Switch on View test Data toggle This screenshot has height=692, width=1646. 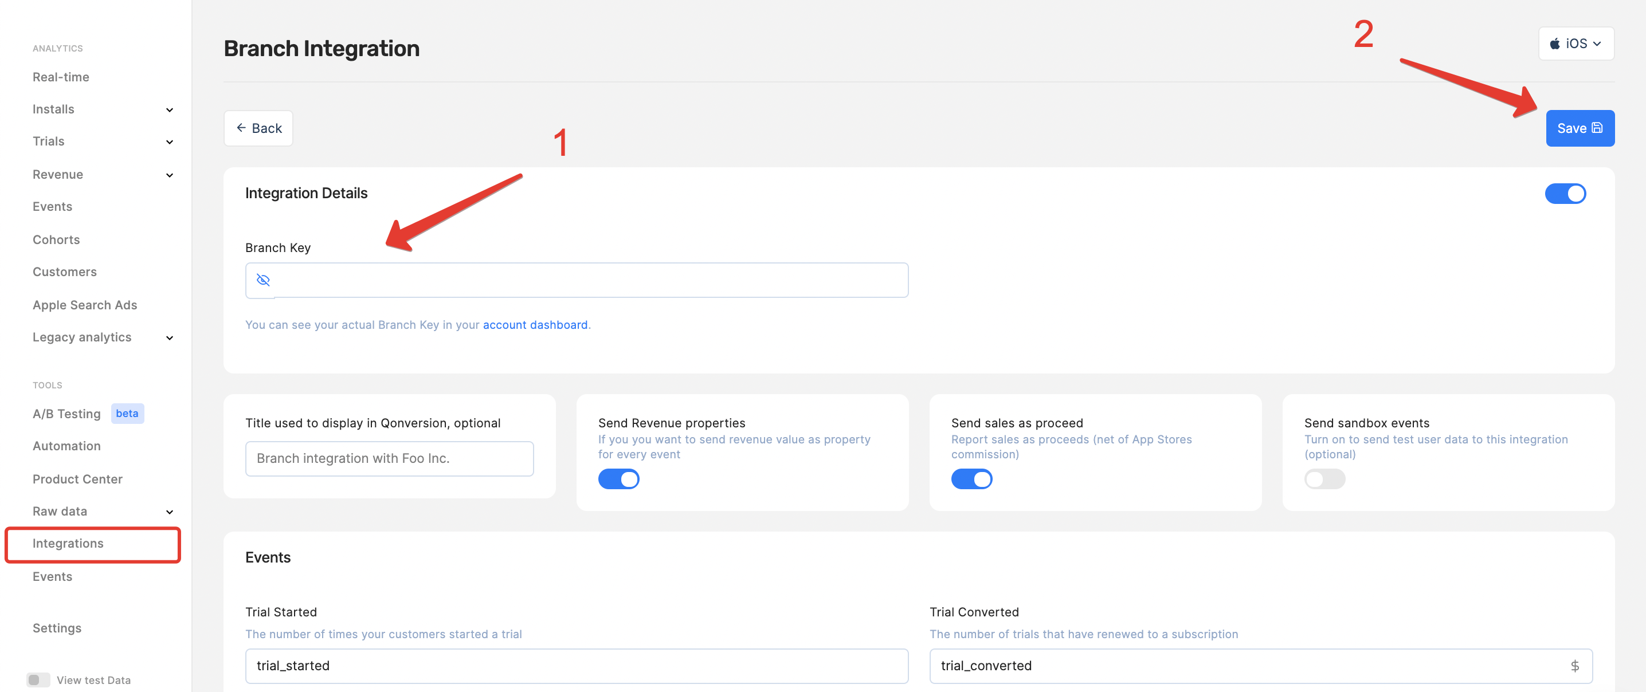[x=38, y=680]
